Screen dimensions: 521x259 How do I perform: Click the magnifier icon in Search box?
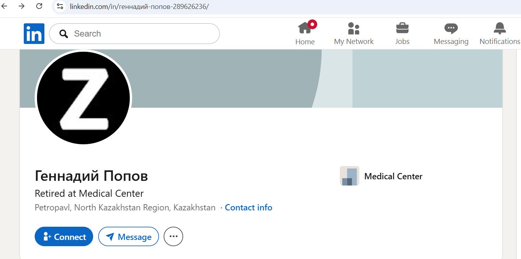point(64,34)
